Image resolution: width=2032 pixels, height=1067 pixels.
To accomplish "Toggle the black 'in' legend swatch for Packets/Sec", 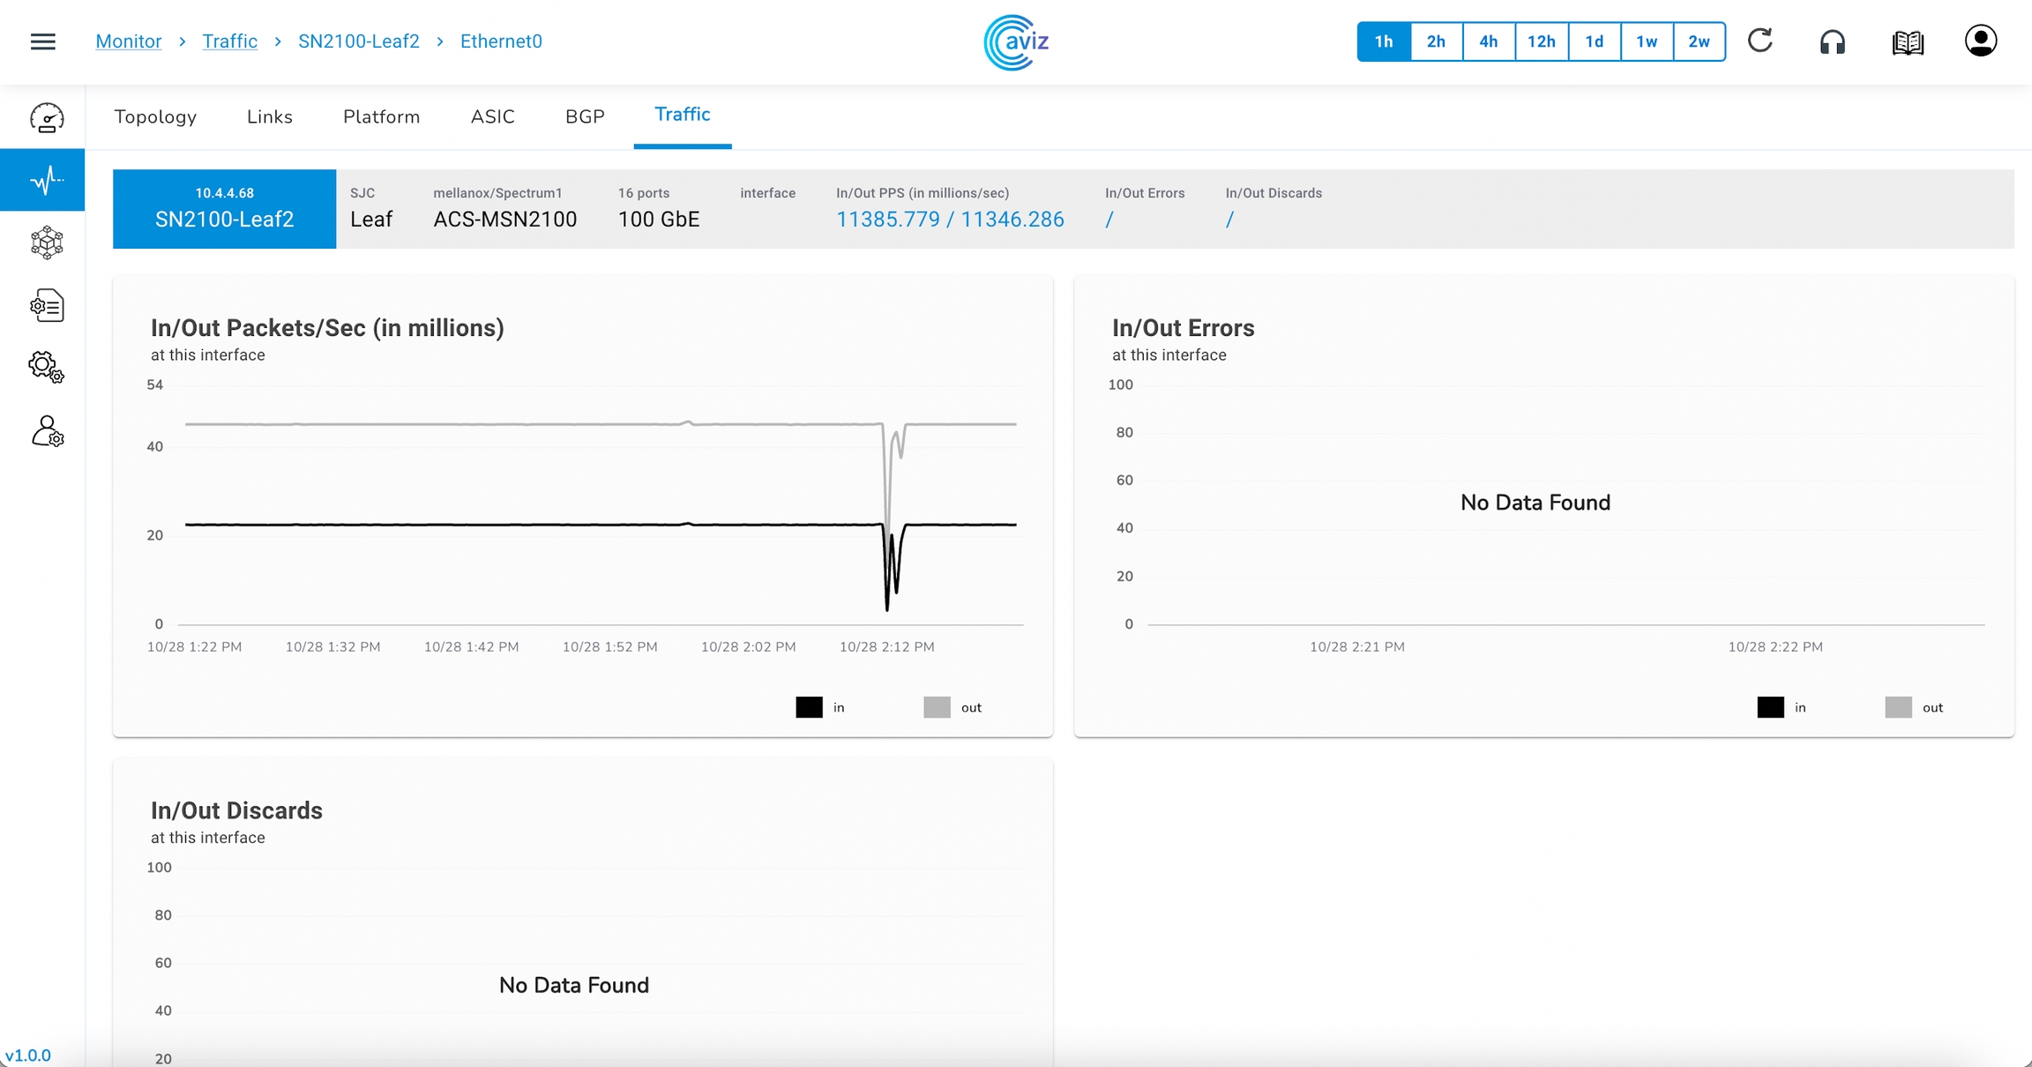I will pos(809,707).
